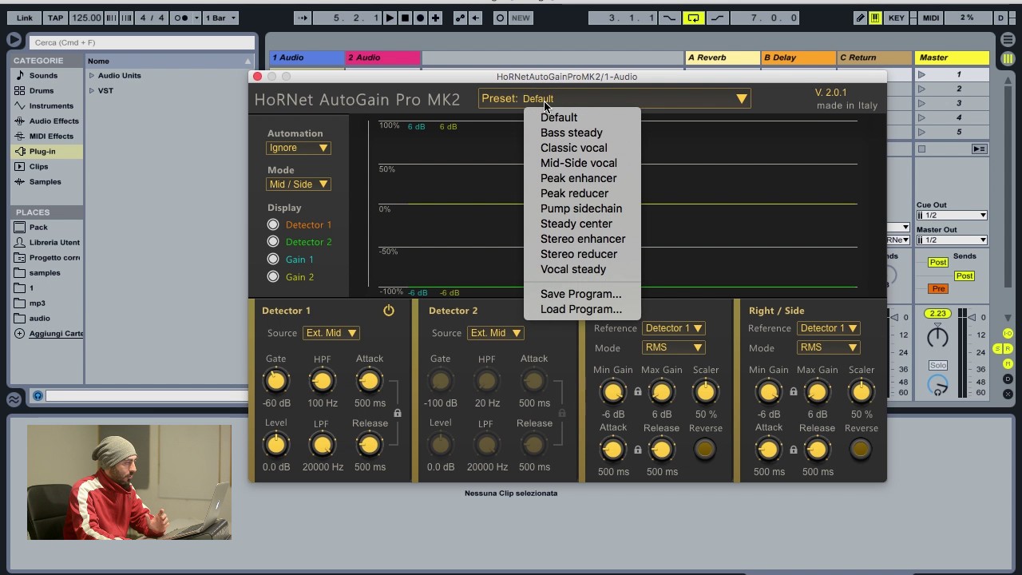
Task: Click the Link button
Action: tap(25, 18)
